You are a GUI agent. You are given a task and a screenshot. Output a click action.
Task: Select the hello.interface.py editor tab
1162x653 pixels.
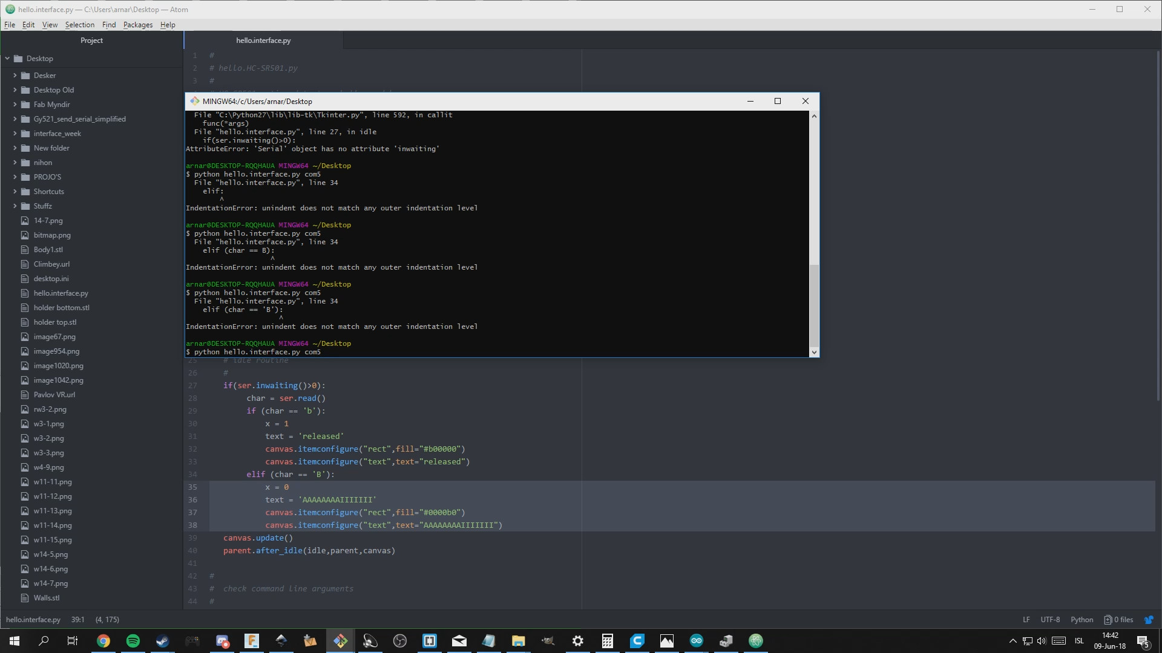click(263, 41)
